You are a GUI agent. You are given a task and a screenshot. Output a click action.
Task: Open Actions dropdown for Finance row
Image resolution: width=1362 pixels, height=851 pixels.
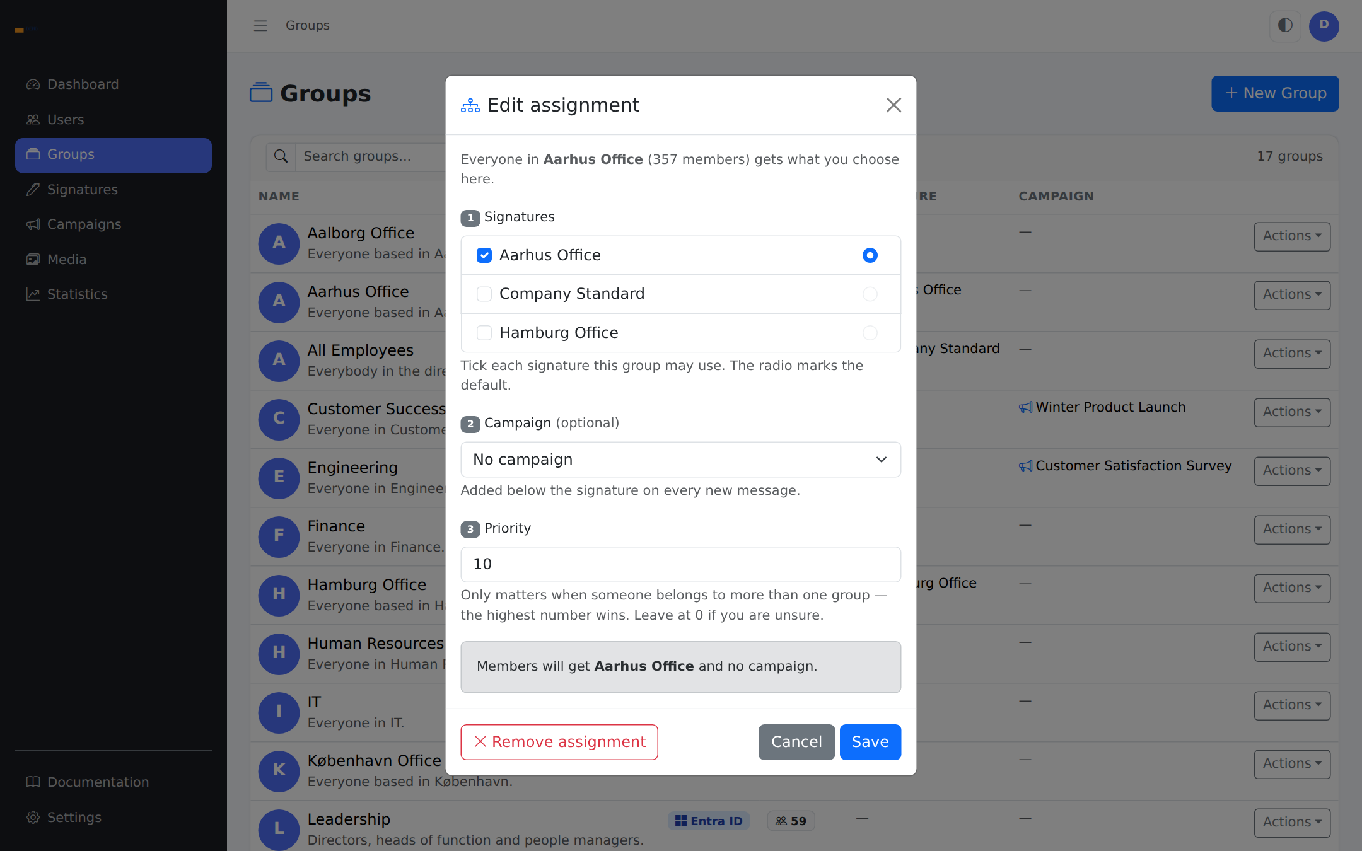click(1292, 530)
